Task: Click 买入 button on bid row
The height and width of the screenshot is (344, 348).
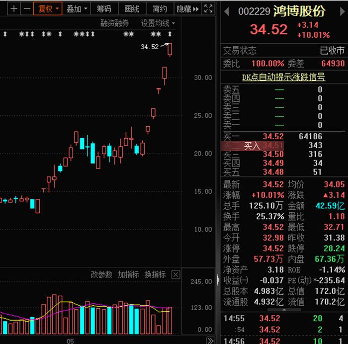Action: coord(252,146)
